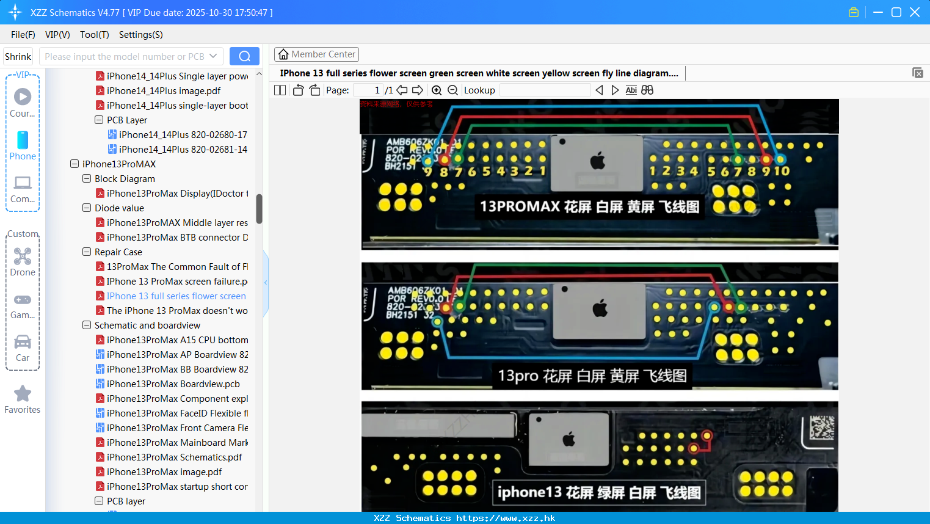Open the Drone category
Viewport: 930px width, 524px height.
(23, 262)
